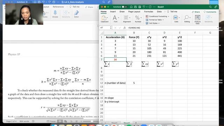This screenshot has height=126, width=224.
Task: Click cell with n (number of data)
Action: [x=115, y=83]
